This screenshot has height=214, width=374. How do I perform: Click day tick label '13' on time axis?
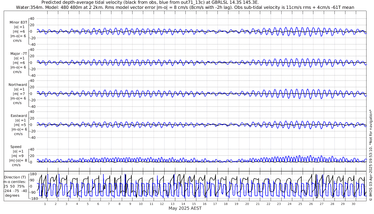[x=173, y=204]
